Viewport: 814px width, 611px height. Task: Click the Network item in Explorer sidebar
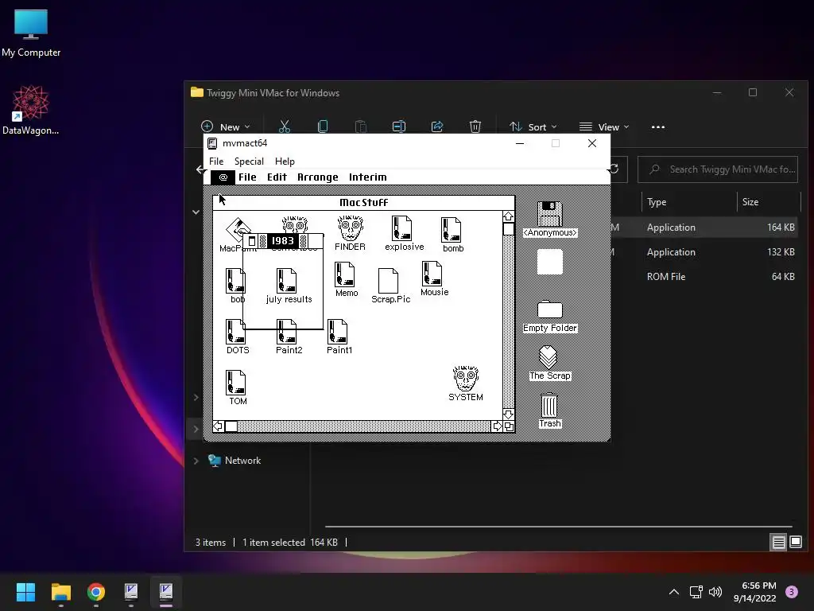click(242, 461)
